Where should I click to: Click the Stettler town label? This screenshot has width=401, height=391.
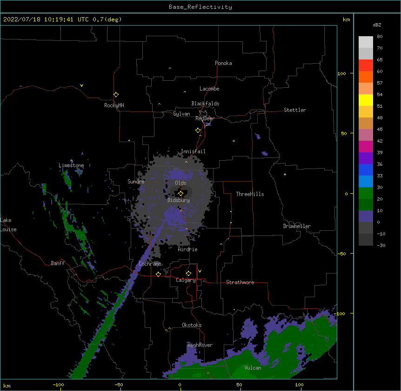tap(295, 110)
